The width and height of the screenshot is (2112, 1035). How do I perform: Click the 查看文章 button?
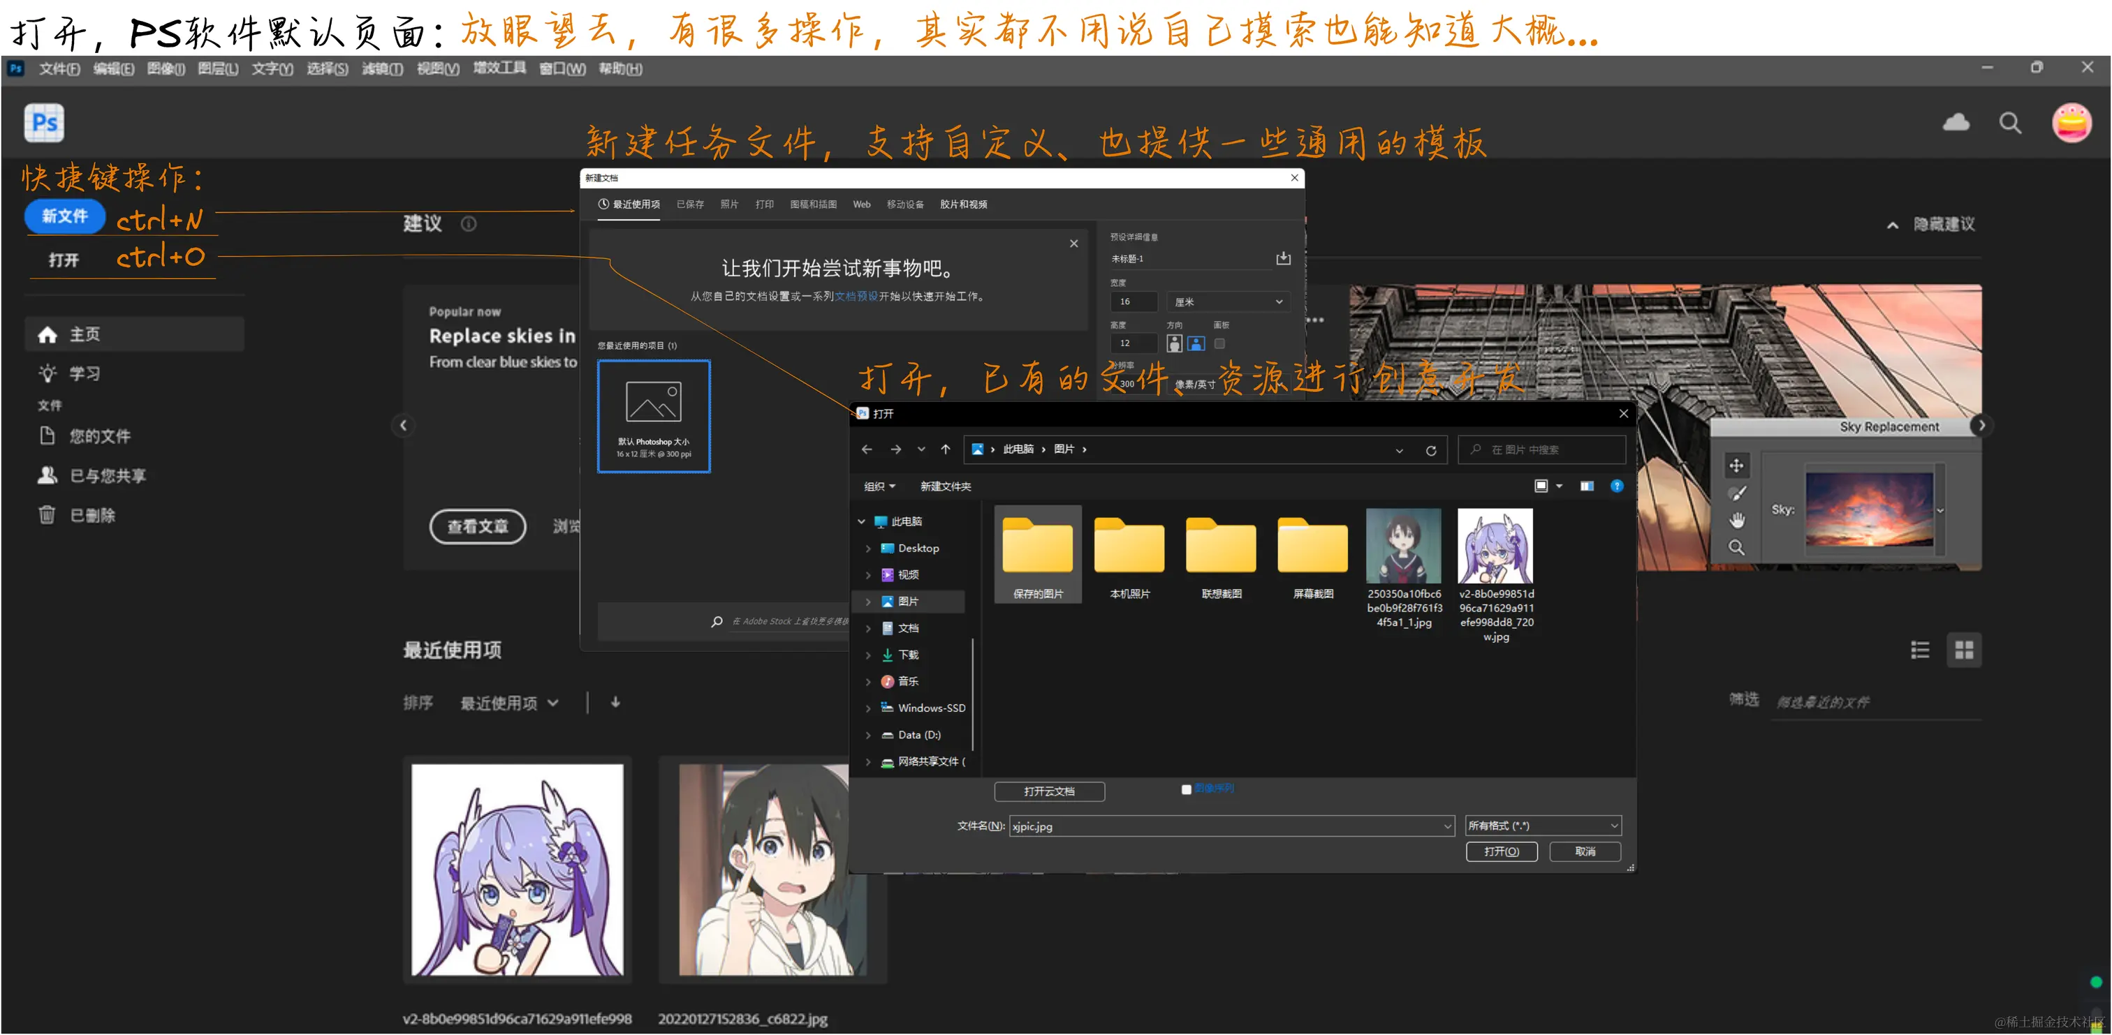pos(478,526)
